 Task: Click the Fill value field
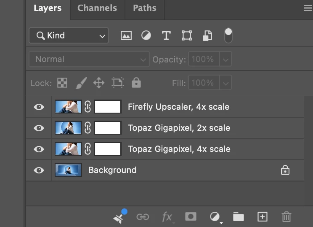coord(204,83)
